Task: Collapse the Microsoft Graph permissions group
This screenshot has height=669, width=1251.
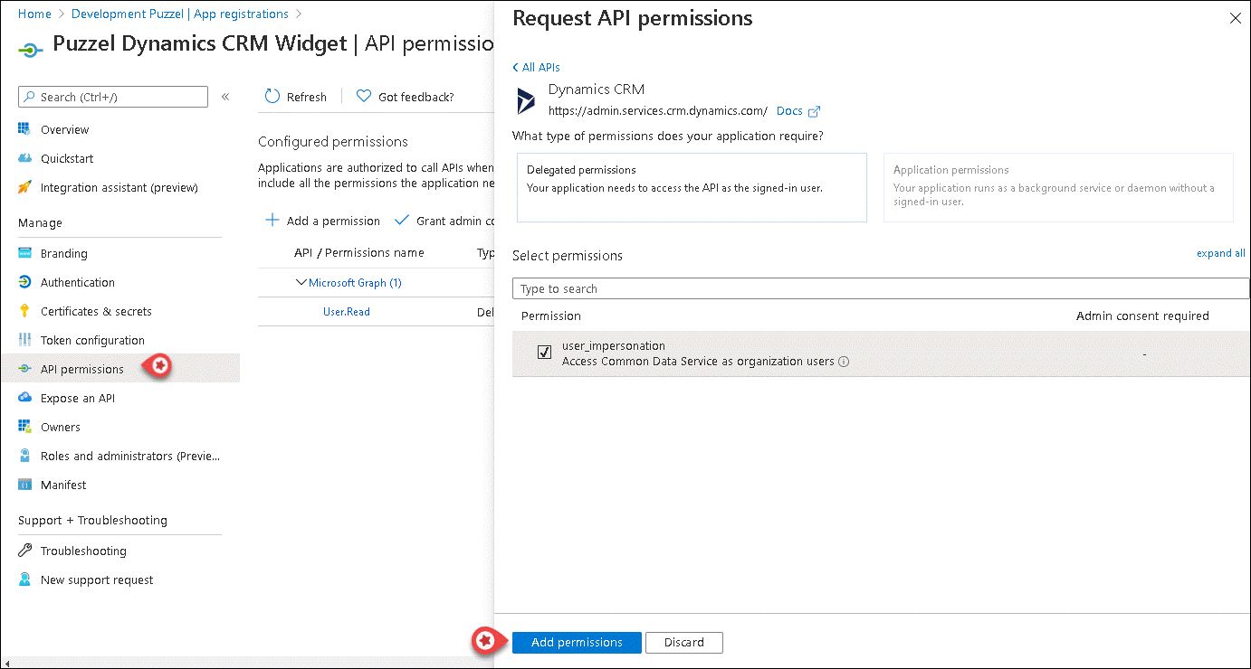Action: click(301, 283)
